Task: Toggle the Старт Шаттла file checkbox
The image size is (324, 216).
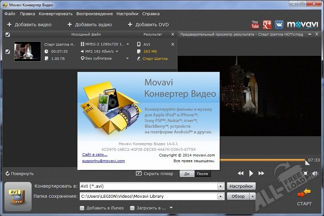Action: 8,51
